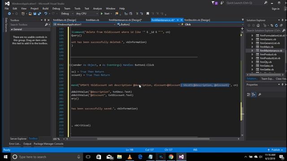This screenshot has width=287, height=161.
Task: Click the Navigate Backward toolbar icon
Action: click(x=9, y=14)
